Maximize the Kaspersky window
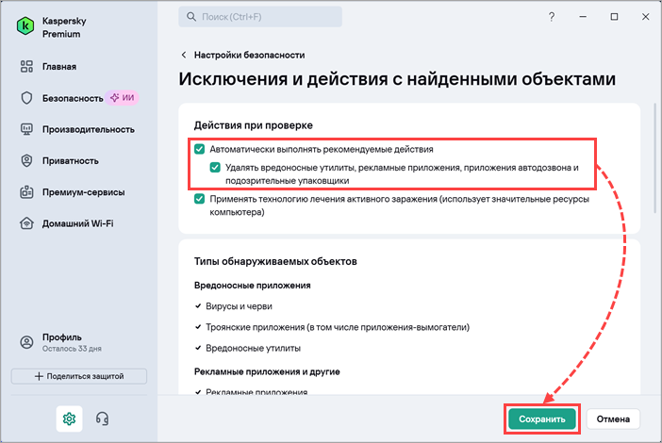Image resolution: width=662 pixels, height=443 pixels. point(614,17)
